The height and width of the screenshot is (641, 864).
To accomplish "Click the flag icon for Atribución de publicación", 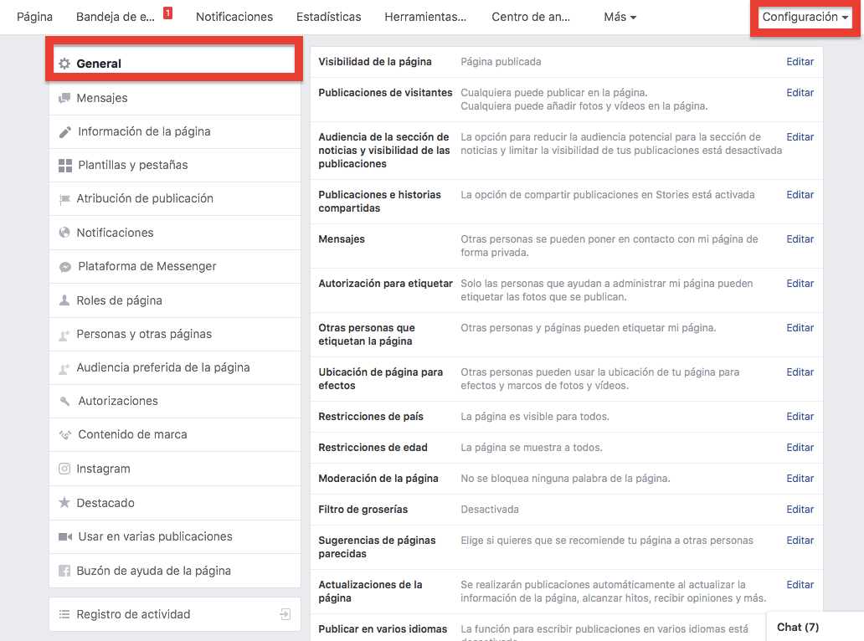I will click(64, 199).
